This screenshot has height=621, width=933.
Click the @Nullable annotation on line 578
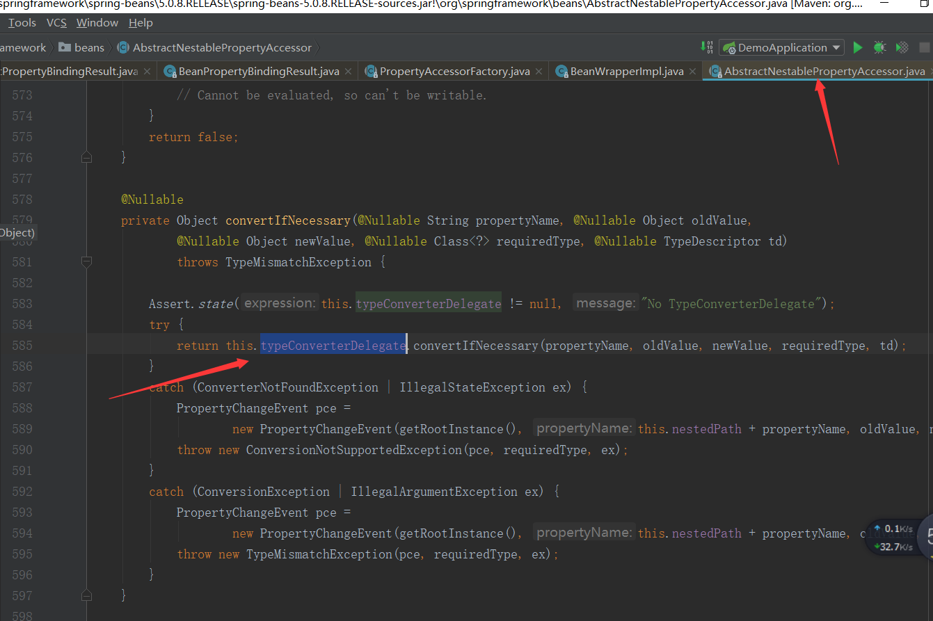click(x=152, y=199)
